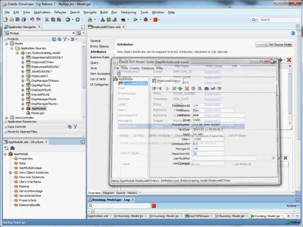303x227 pixels.
Task: Select ResourceBundle in Structure panel
Action: 29,205
